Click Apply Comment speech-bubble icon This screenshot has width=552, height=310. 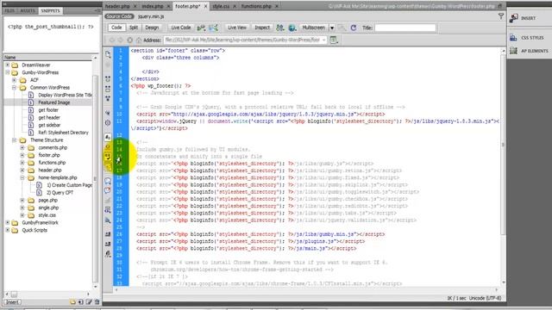(x=108, y=181)
